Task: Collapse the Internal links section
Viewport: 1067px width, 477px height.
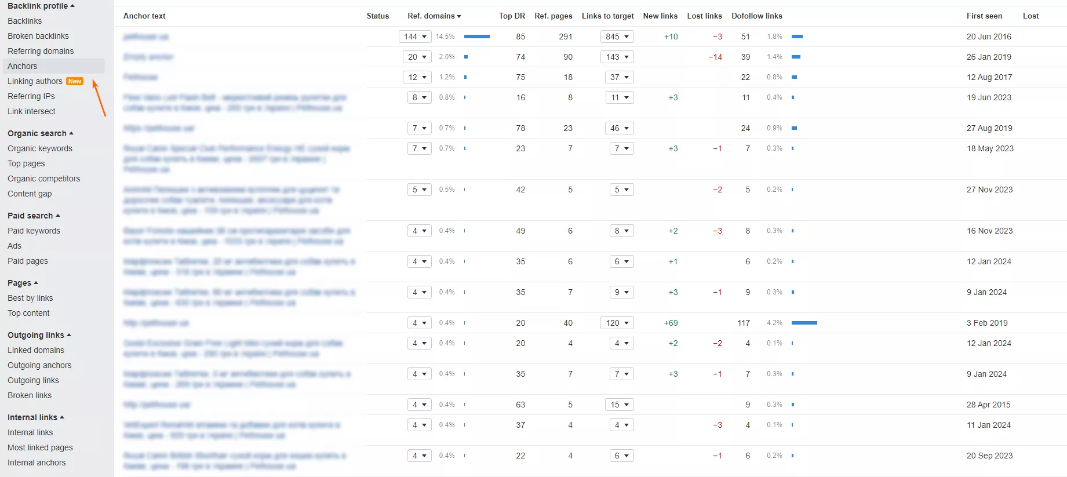Action: pyautogui.click(x=36, y=417)
